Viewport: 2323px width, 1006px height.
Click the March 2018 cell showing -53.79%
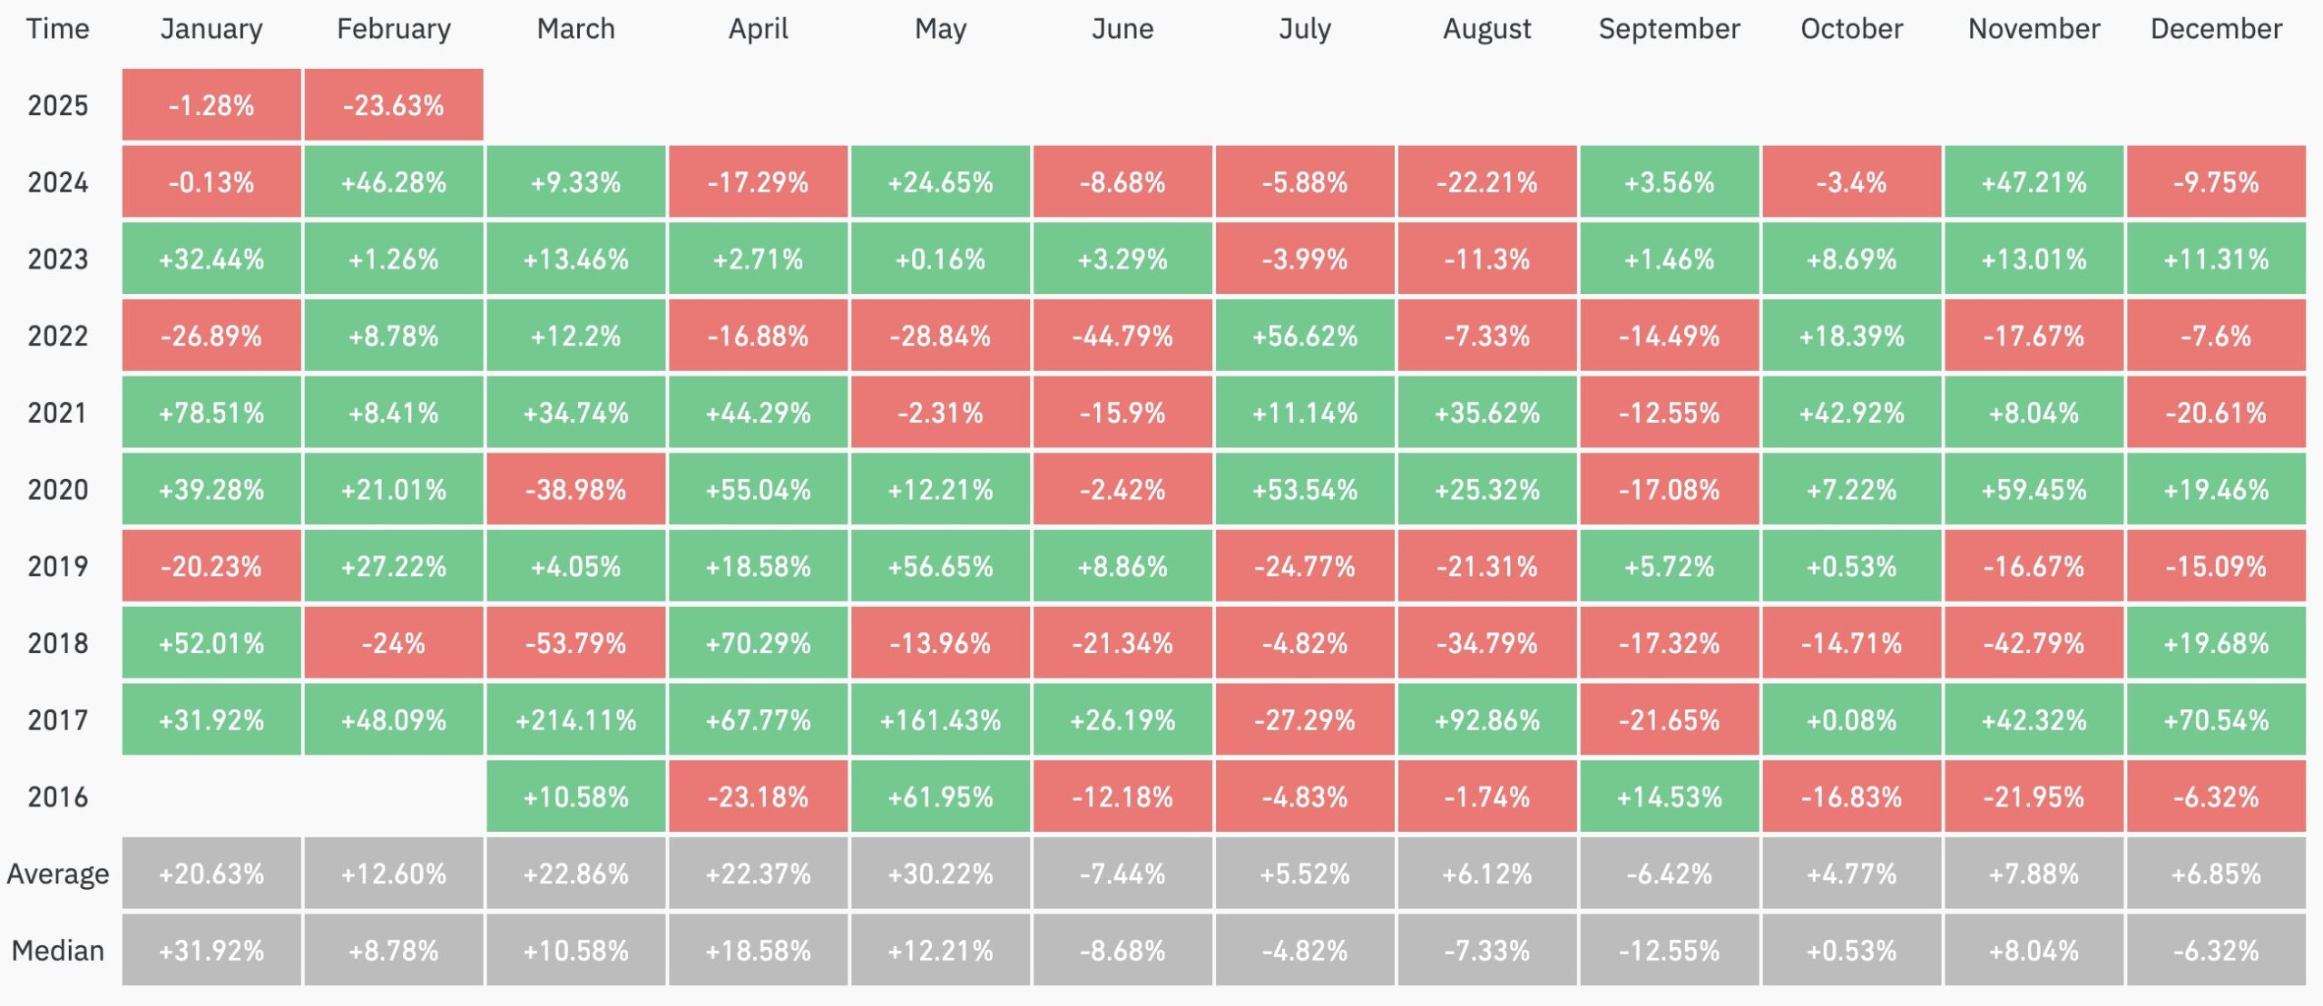tap(576, 643)
